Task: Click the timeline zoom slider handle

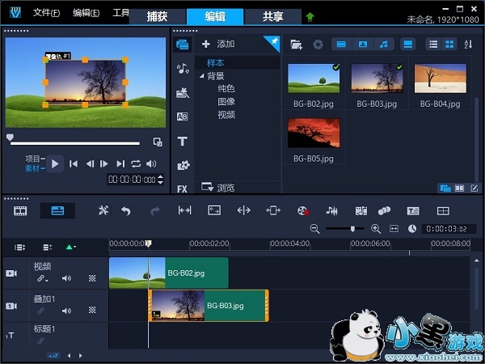Action: tap(352, 229)
